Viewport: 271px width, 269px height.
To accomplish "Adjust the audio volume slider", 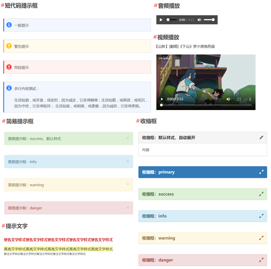I will [x=209, y=20].
